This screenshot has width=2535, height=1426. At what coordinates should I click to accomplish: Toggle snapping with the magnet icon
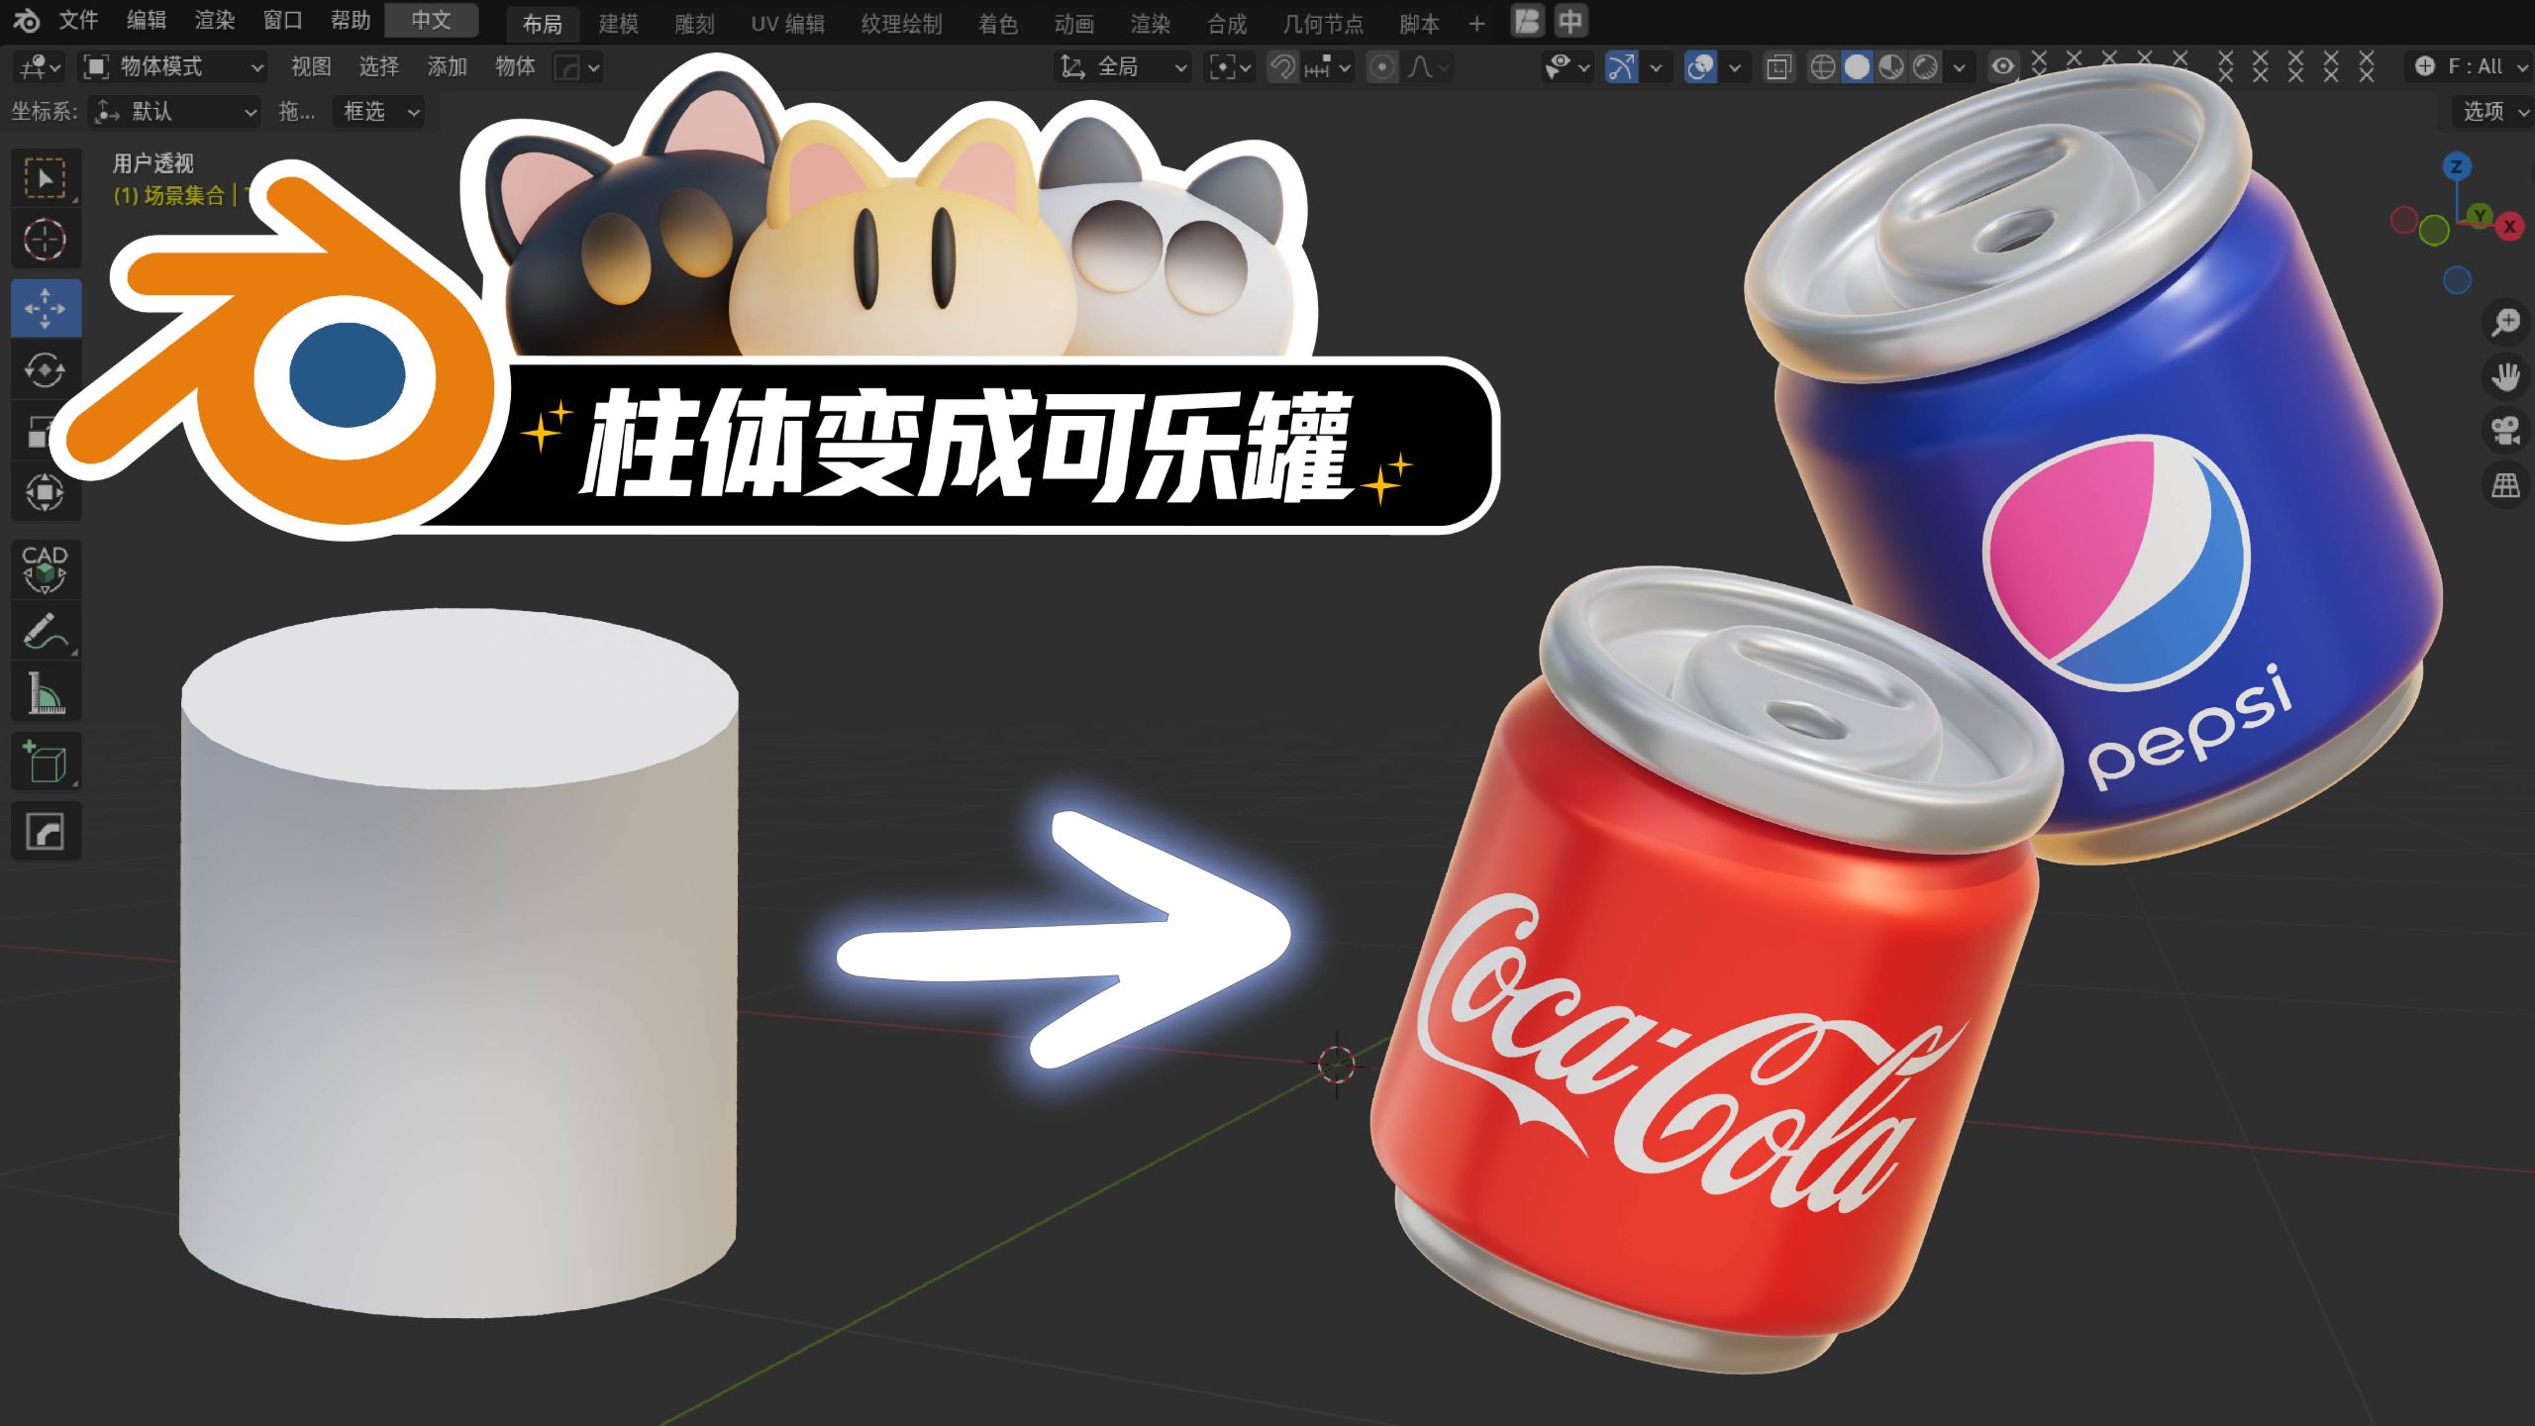1282,66
